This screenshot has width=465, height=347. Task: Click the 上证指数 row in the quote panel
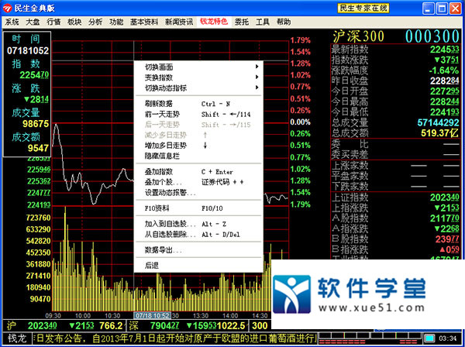[x=395, y=198]
